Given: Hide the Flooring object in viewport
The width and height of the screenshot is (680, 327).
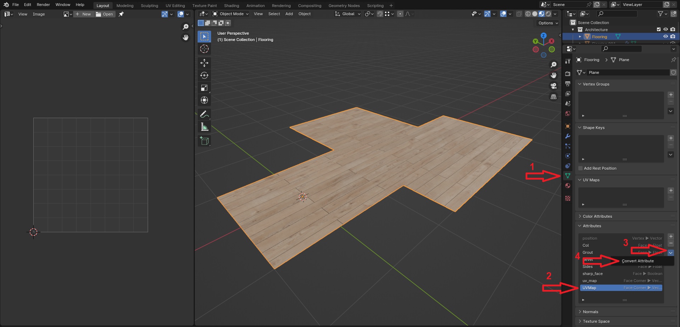Looking at the screenshot, I should 665,36.
